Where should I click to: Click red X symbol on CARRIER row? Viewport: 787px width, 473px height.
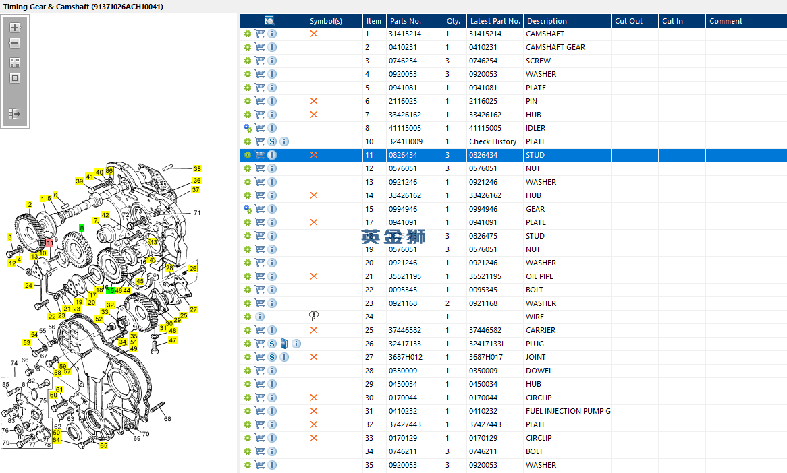point(314,330)
